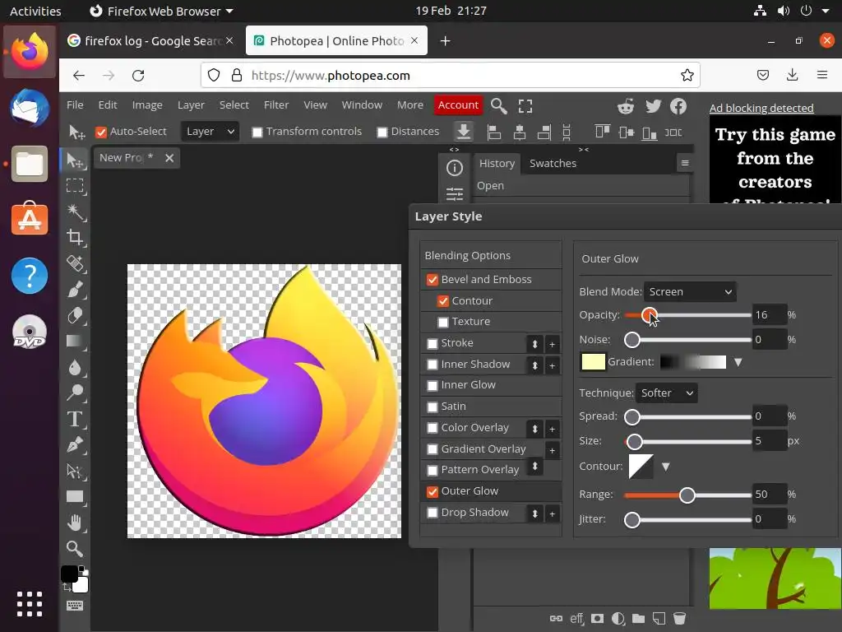Switch to the Swatches tab
Screen dimensions: 842x632
(553, 164)
